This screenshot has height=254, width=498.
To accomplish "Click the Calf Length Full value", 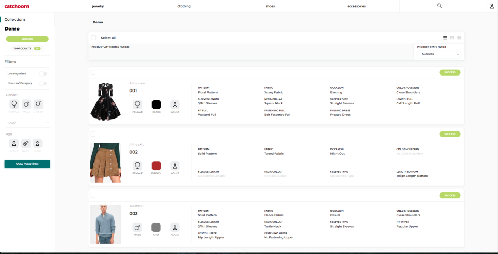I will (x=408, y=103).
